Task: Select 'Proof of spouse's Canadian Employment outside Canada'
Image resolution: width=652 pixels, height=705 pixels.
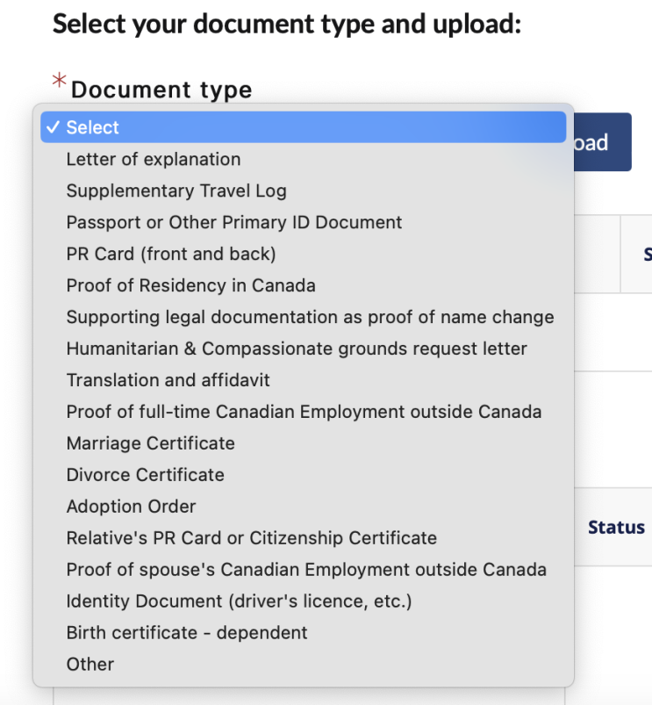Action: point(306,570)
